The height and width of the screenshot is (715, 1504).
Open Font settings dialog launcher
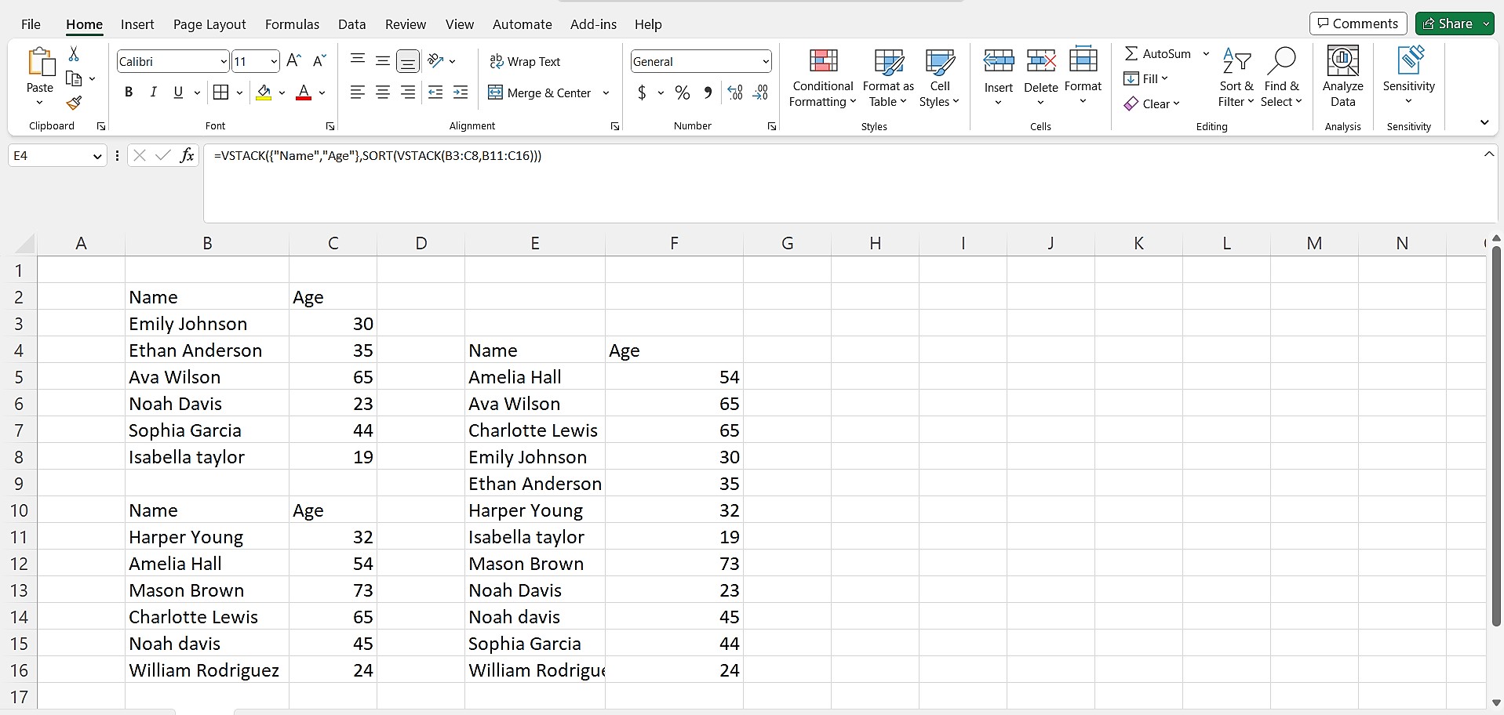tap(330, 126)
